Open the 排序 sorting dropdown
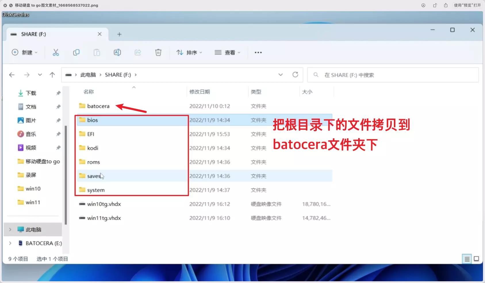This screenshot has height=283, width=485. (189, 52)
